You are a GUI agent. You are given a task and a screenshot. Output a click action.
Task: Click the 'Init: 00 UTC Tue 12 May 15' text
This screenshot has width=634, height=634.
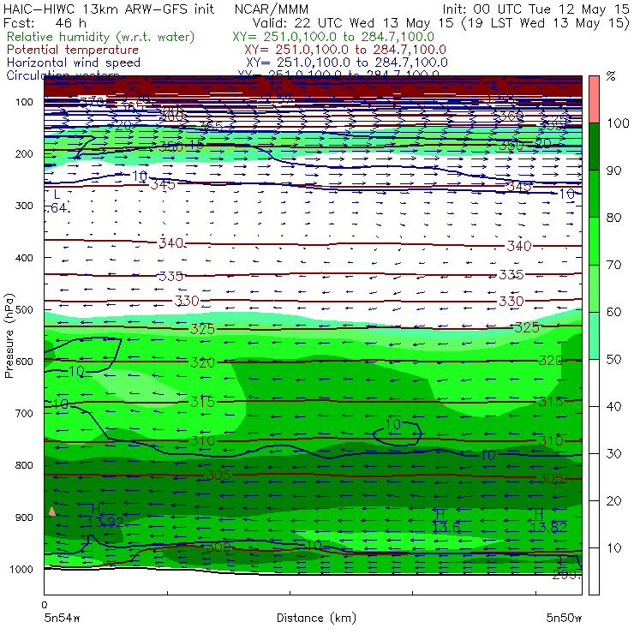tap(535, 9)
